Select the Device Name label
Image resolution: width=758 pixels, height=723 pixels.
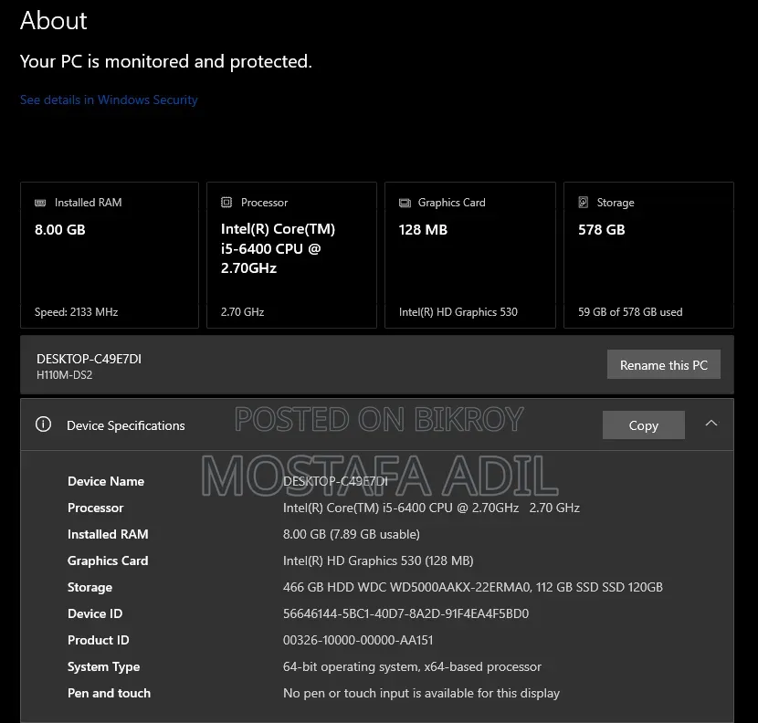106,481
